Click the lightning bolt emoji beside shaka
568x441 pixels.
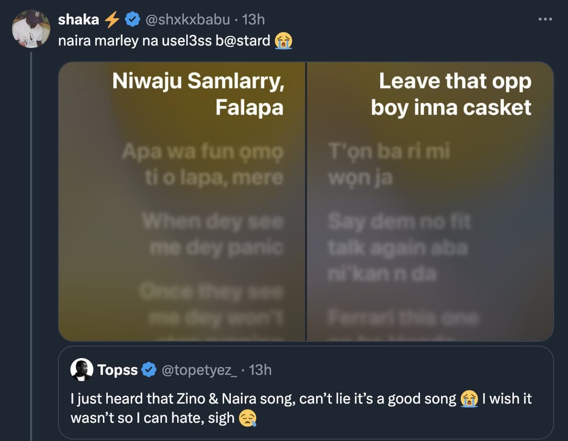coord(112,20)
